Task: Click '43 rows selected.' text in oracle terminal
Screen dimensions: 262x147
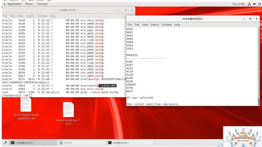Action: (x=140, y=98)
